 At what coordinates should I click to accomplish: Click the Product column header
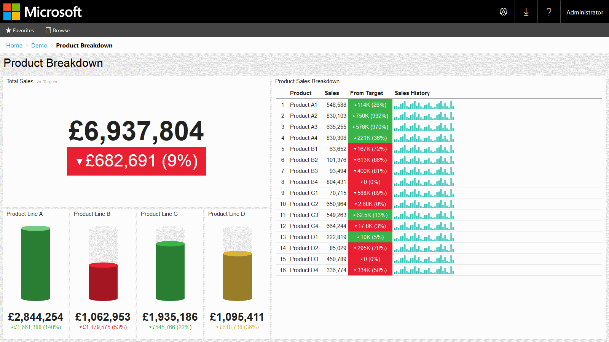point(301,93)
